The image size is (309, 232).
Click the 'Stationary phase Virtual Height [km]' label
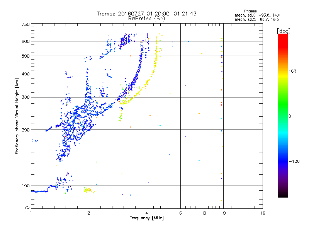point(17,116)
